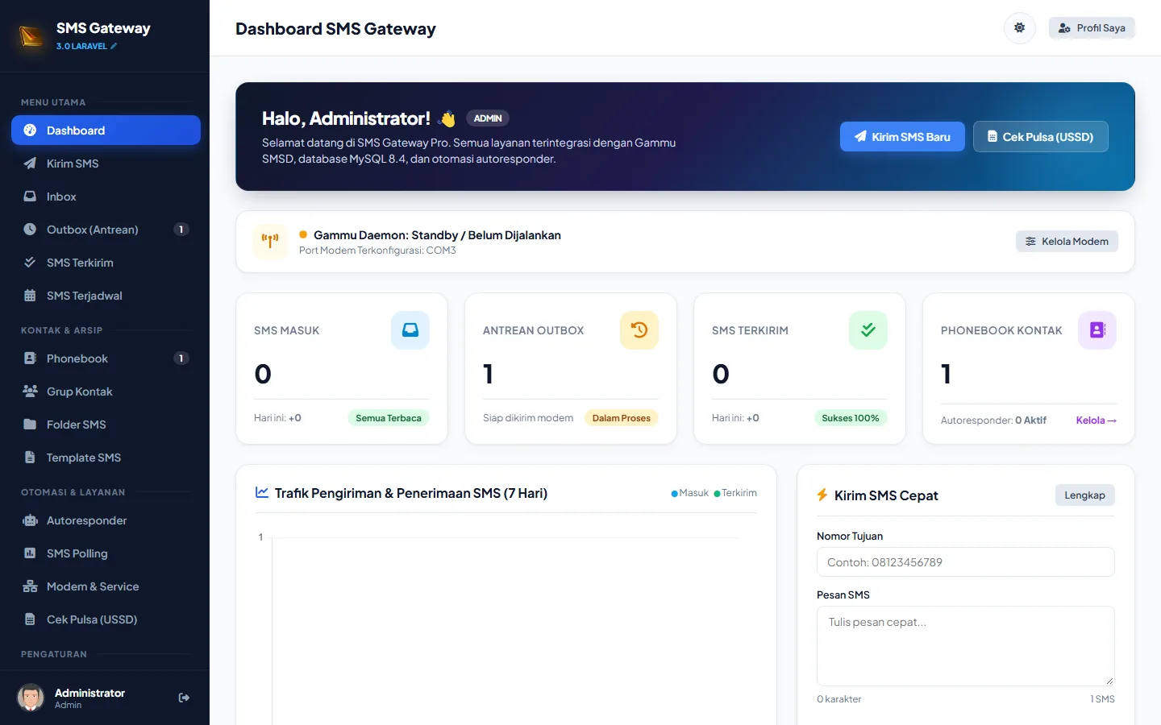Click the SMS Terkirim green check icon
This screenshot has height=725, width=1161.
pyautogui.click(x=868, y=330)
